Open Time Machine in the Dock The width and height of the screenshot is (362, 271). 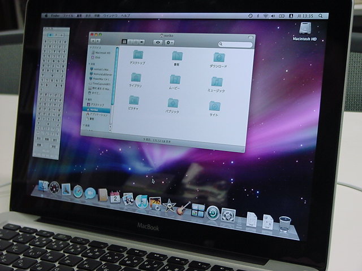pos(213,212)
